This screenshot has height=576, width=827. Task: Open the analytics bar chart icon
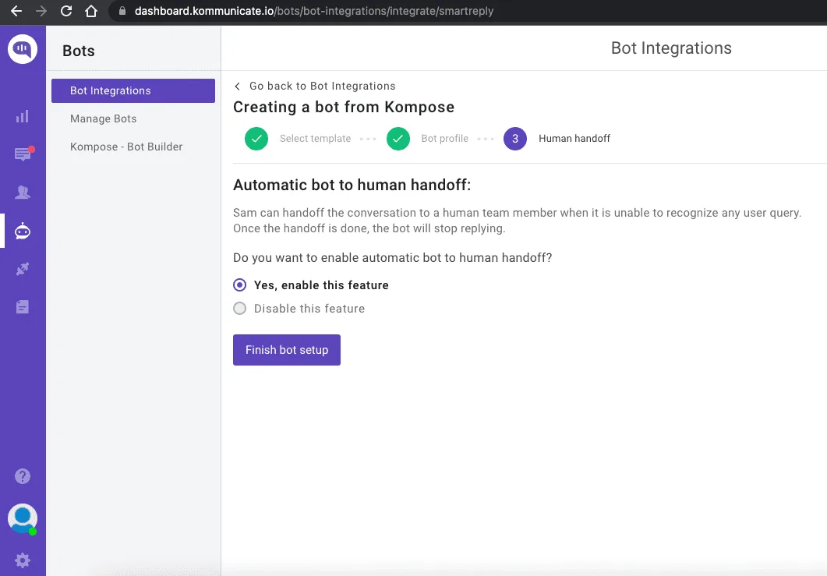[x=22, y=116]
